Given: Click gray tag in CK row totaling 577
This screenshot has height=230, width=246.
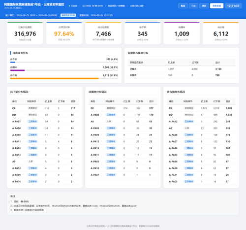Looking at the screenshot, I should tap(111, 108).
